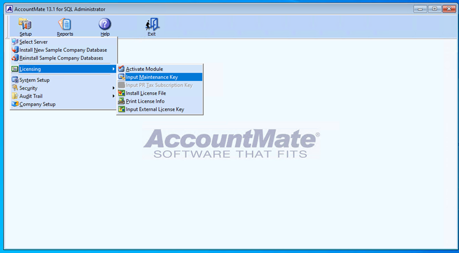Select Input Maintenance Key menu entry

[152, 77]
